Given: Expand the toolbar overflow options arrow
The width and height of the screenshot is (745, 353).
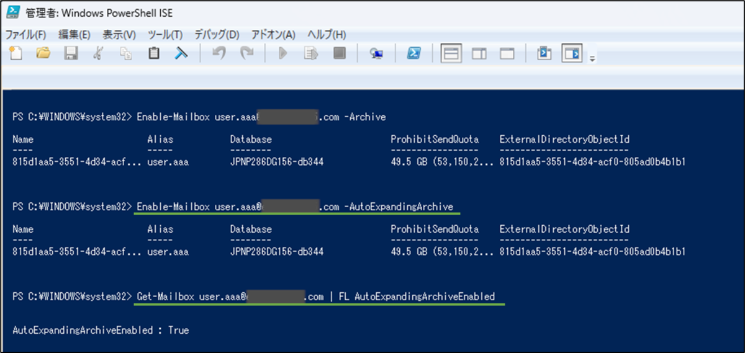Looking at the screenshot, I should 592,58.
